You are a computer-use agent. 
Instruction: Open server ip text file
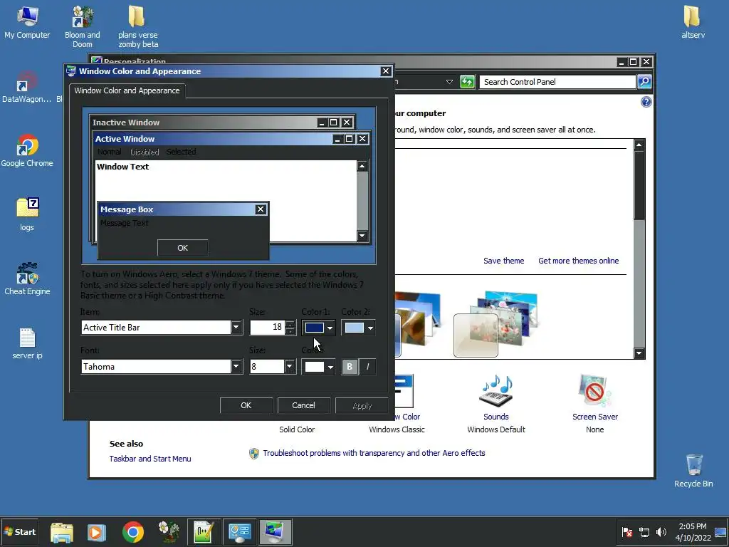[x=27, y=343]
